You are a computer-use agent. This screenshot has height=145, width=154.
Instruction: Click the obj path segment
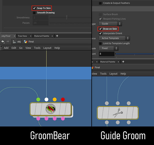point(19,42)
